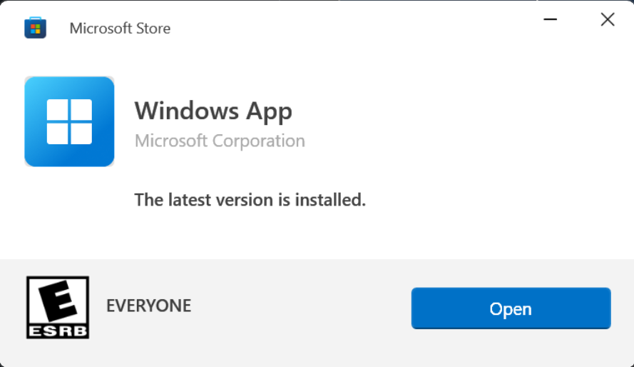Click the white four-pane Windows logo
The image size is (634, 367).
(x=69, y=121)
